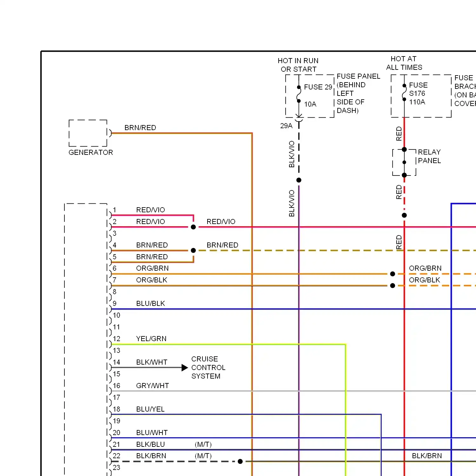This screenshot has height=476, width=476.
Task: Click "BLK/VIO" label beside the dashed black wire
Action: point(292,154)
